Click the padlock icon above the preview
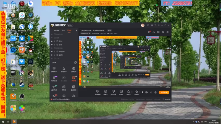This screenshot has height=124, width=221. [154, 32]
